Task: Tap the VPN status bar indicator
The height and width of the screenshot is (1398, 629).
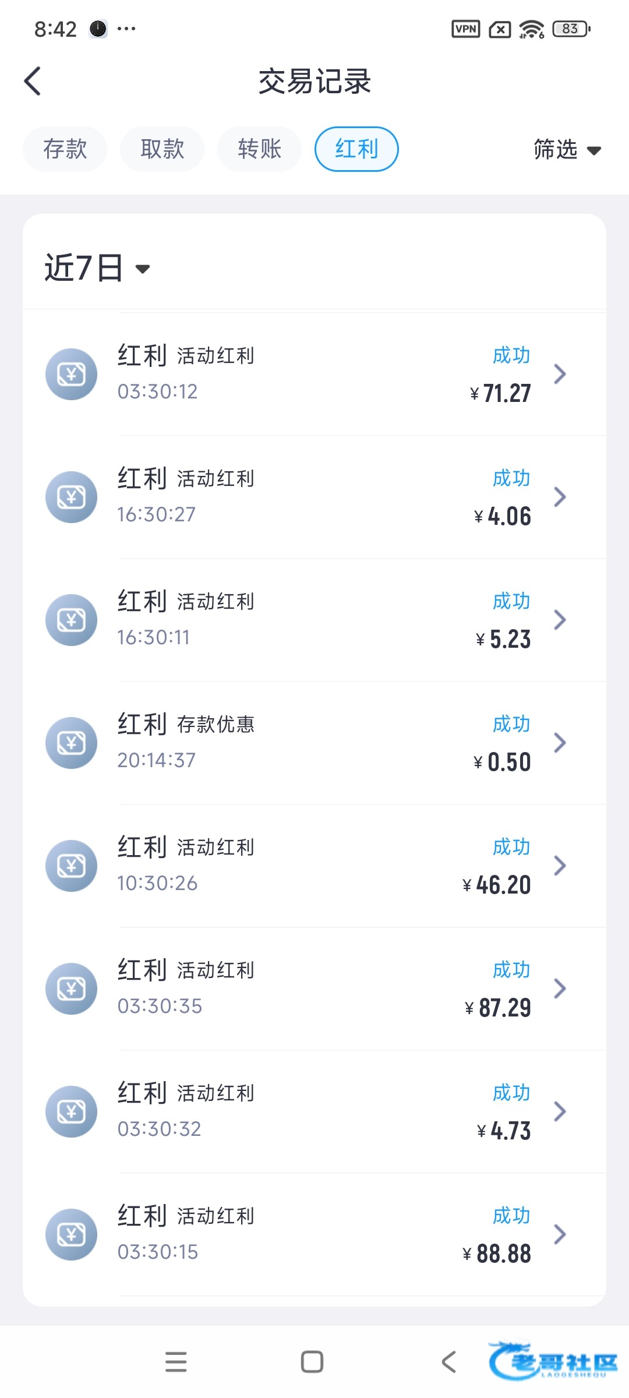Action: [x=466, y=29]
